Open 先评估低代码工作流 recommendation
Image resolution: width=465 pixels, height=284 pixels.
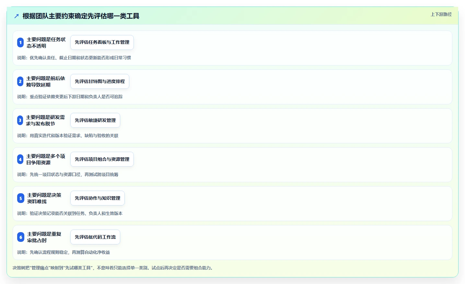point(95,237)
